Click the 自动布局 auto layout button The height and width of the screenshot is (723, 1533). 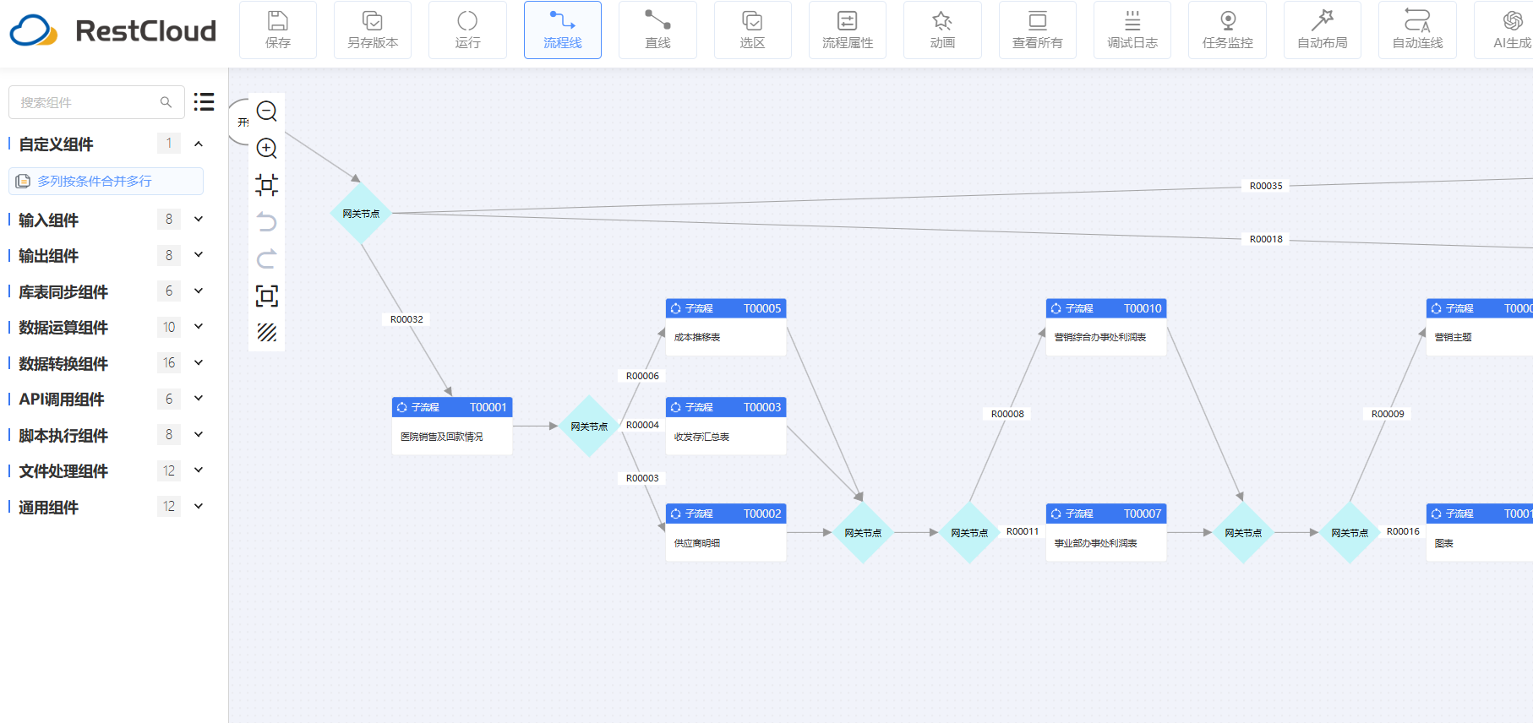(1322, 30)
